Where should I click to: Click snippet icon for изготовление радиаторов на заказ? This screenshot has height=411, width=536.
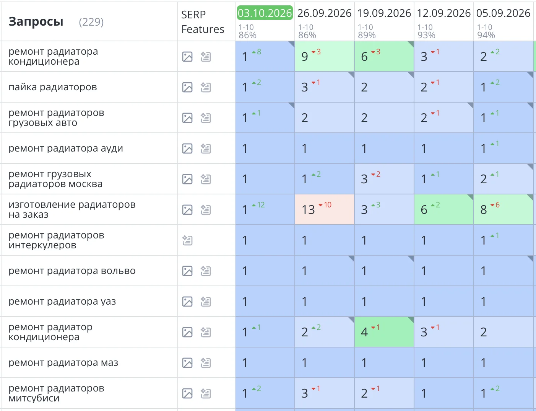(x=206, y=210)
